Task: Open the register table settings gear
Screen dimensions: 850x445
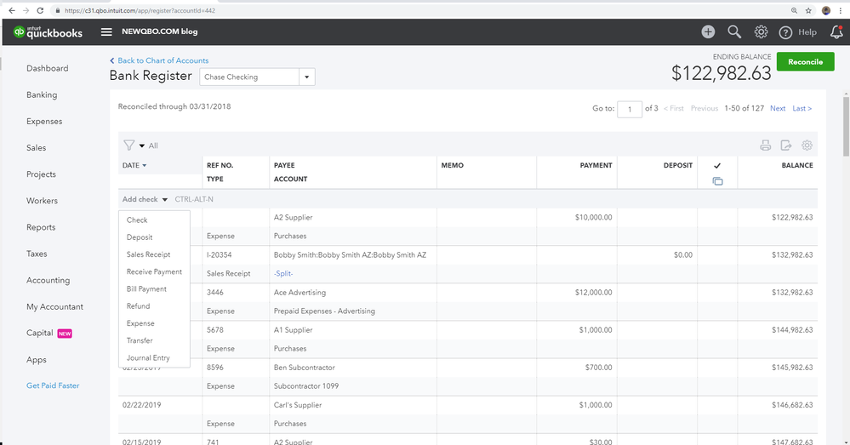Action: point(807,145)
